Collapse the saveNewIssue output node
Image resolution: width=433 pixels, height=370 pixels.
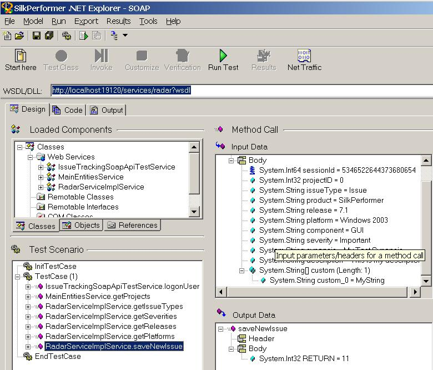click(220, 329)
